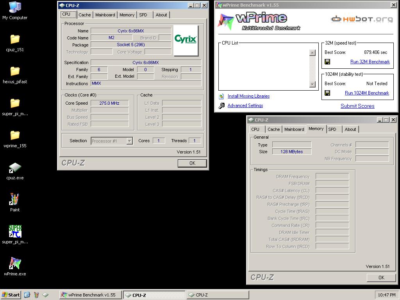This screenshot has height=300, width=400.
Task: Click the wPrime logo graphic
Action: (x=259, y=21)
